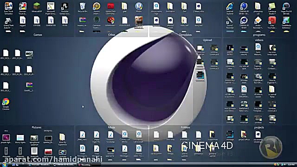
Task: Open the Camtasia Studio icon in Other group
Action: click(97, 22)
